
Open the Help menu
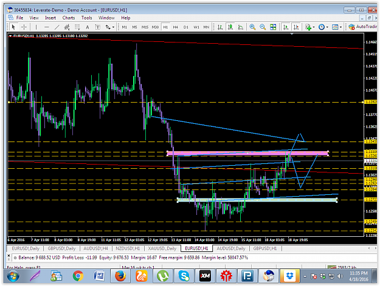tap(126, 18)
